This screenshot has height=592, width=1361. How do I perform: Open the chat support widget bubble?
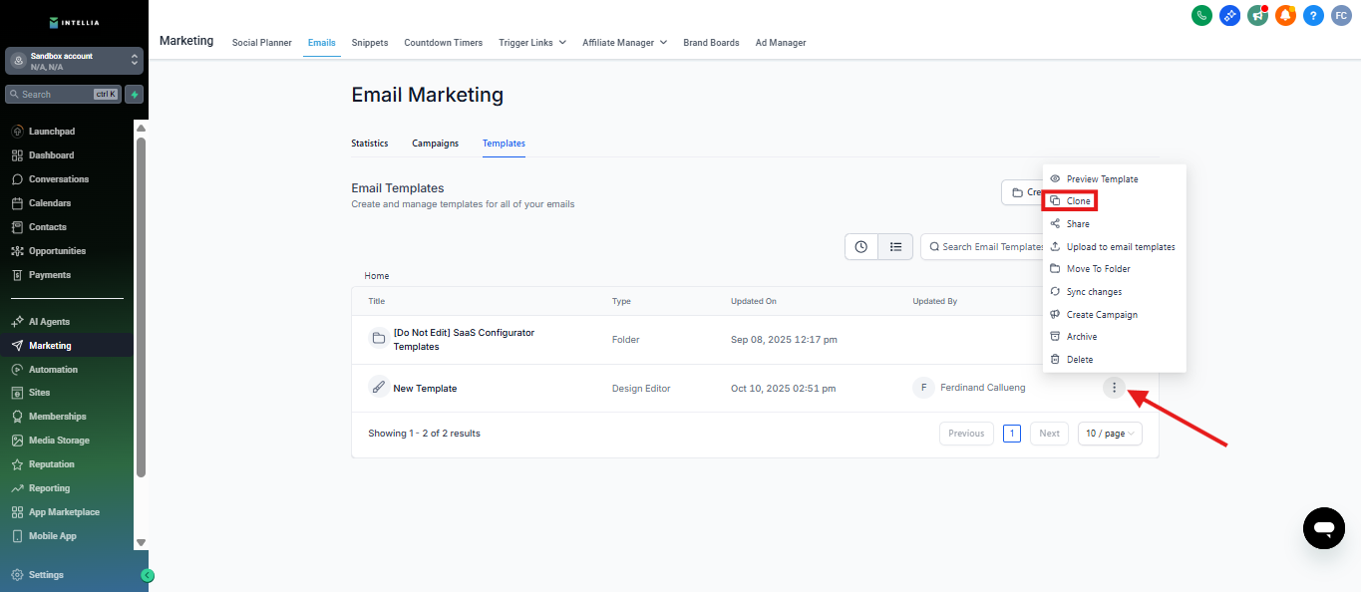point(1323,527)
